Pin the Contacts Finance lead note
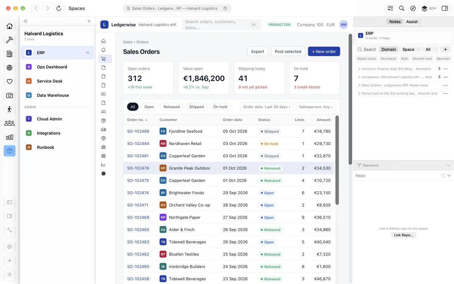Image resolution: width=454 pixels, height=284 pixels. click(439, 69)
